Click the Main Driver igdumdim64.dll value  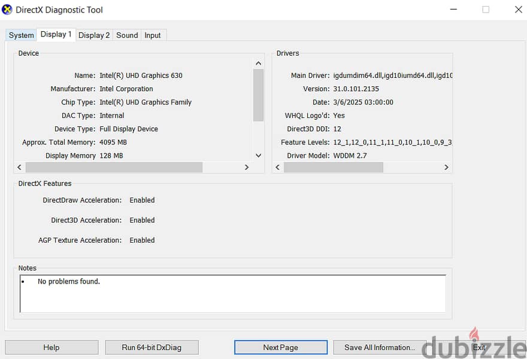coord(393,76)
